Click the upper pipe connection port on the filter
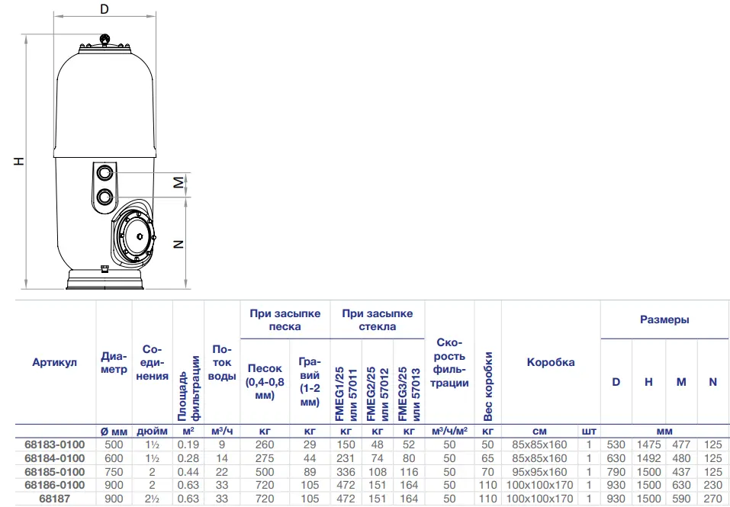This screenshot has width=730, height=507. (105, 173)
